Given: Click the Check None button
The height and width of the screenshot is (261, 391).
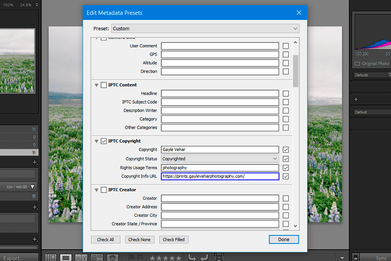Looking at the screenshot, I should [139, 239].
